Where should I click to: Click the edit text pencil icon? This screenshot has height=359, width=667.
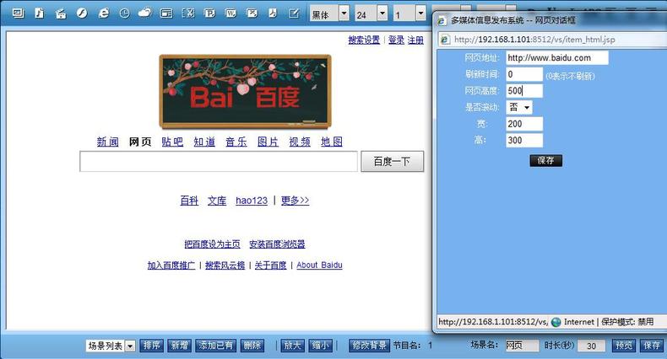(x=294, y=13)
